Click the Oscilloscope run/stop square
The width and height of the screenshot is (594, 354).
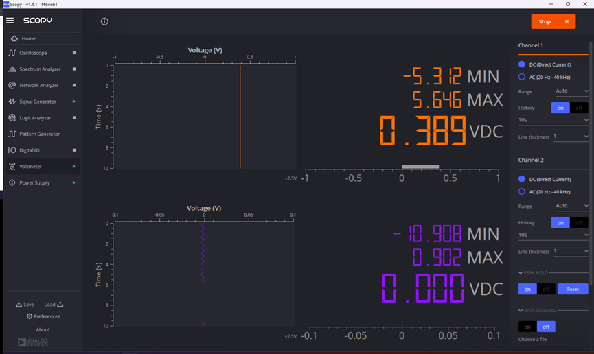tap(74, 53)
